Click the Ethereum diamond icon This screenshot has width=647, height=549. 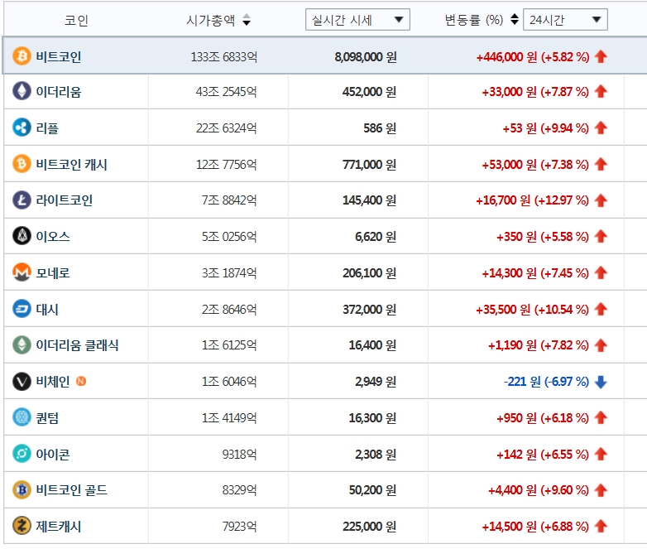(22, 92)
